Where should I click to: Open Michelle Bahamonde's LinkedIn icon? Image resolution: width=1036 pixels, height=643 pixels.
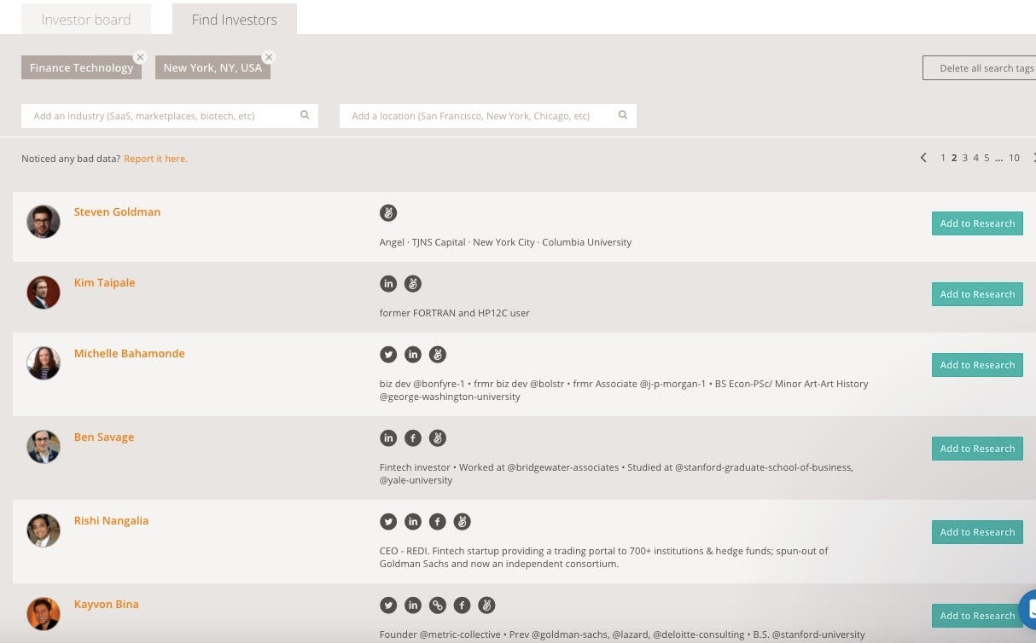[413, 355]
